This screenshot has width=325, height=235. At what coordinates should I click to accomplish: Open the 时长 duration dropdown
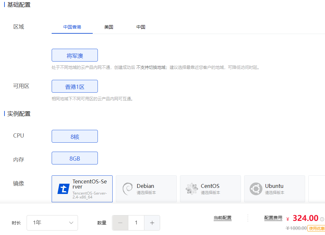tap(52, 223)
